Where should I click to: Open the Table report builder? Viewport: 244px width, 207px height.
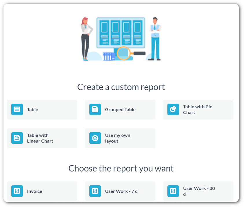(42, 110)
